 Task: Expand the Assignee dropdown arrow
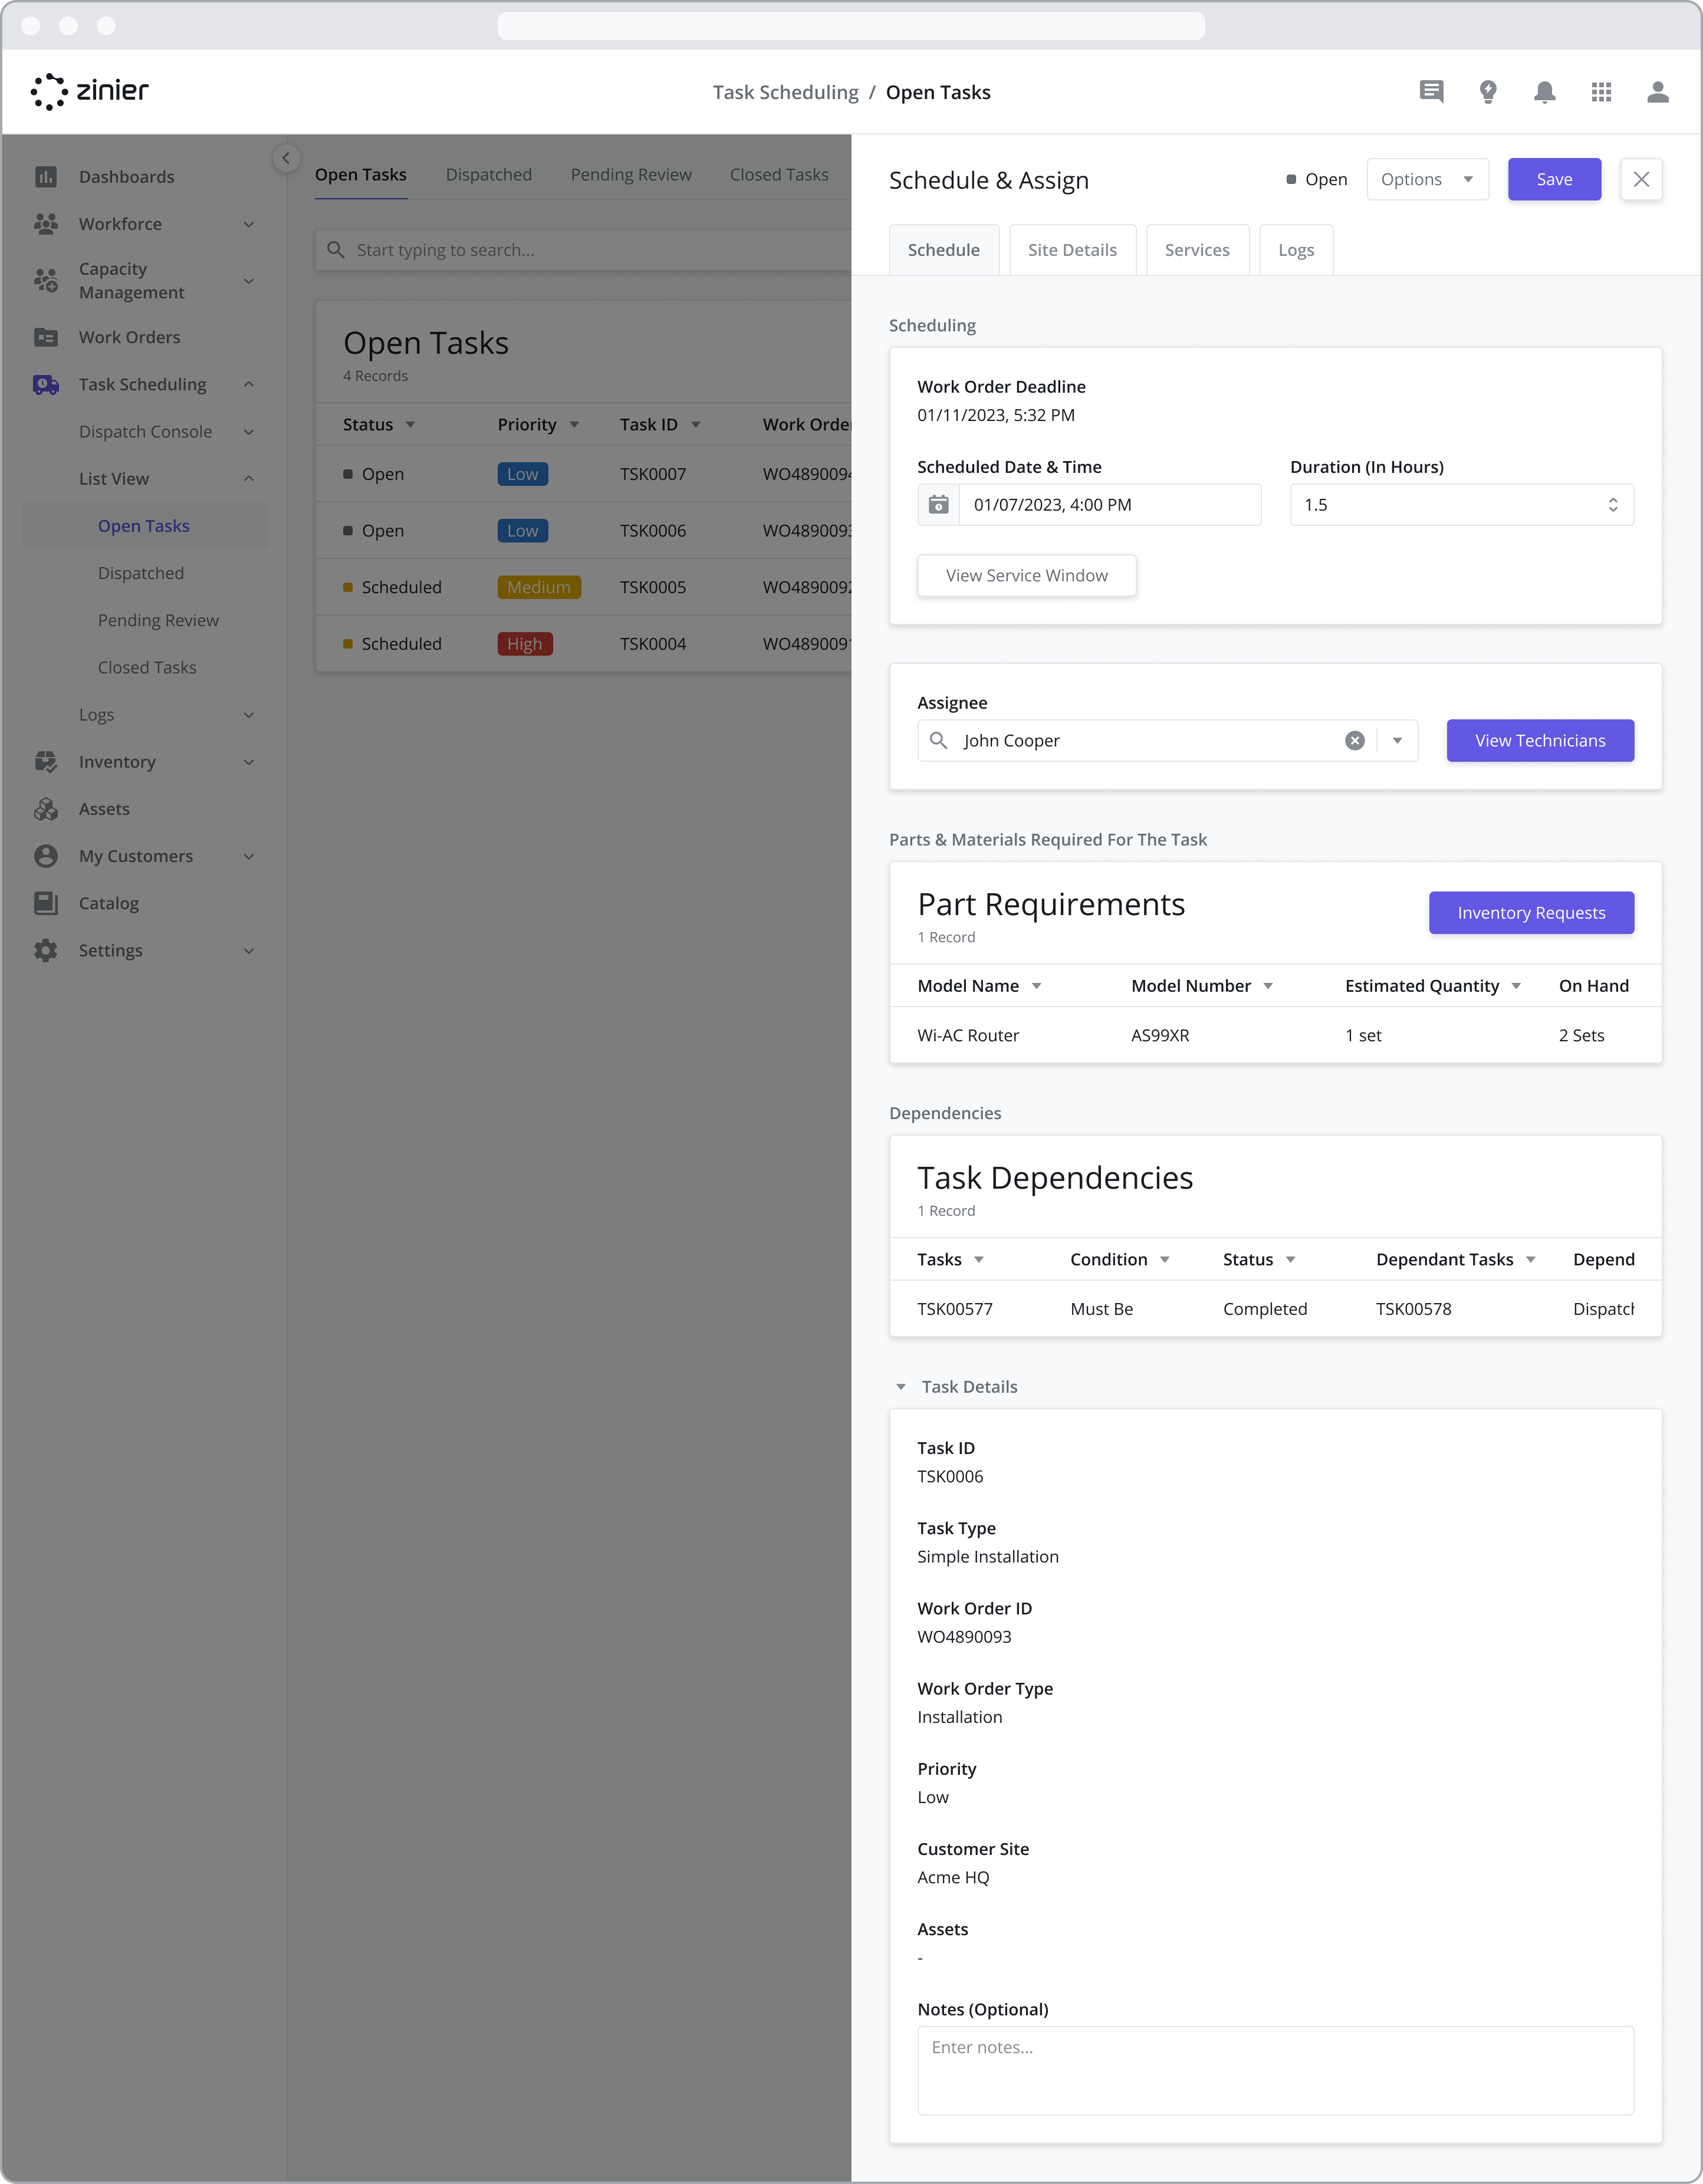pyautogui.click(x=1397, y=741)
